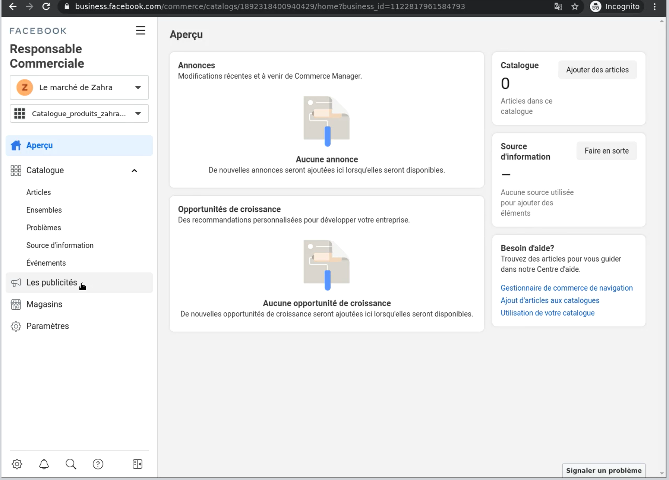The height and width of the screenshot is (480, 669).
Task: Click the browser forward arrow
Action: tap(29, 6)
